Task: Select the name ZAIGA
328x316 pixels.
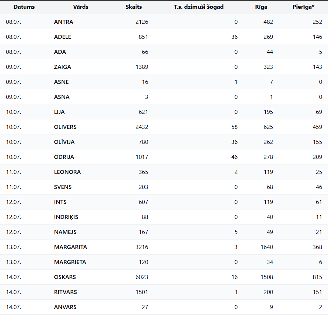Action: coord(63,67)
